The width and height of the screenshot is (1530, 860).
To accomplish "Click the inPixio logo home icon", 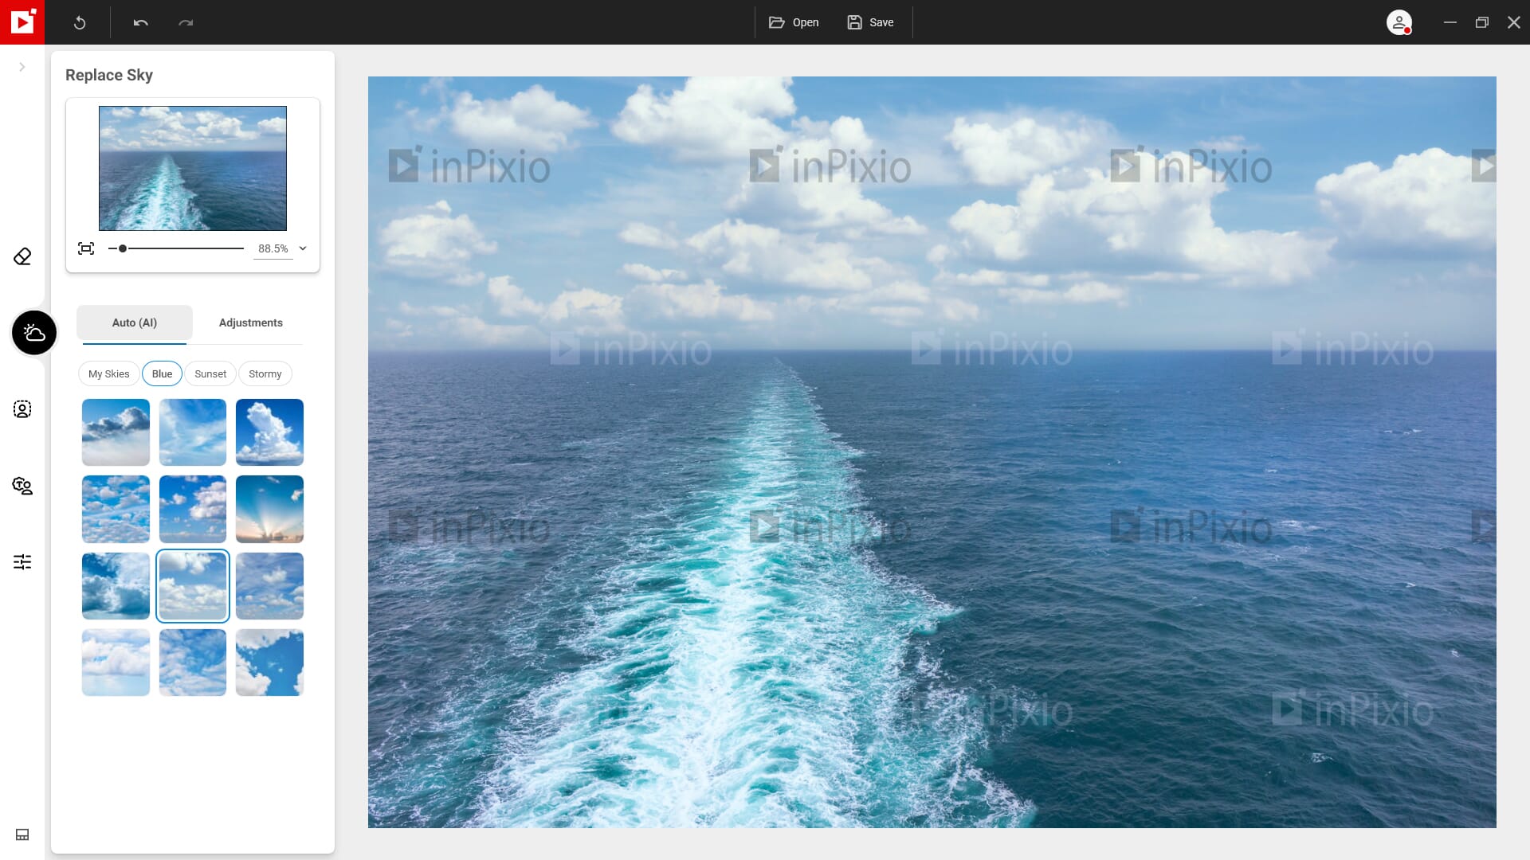I will coord(22,22).
